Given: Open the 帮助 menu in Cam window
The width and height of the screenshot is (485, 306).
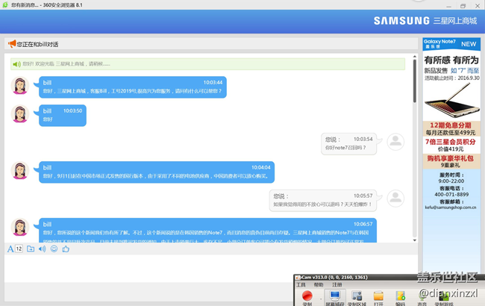Looking at the screenshot, I should click(319, 285).
